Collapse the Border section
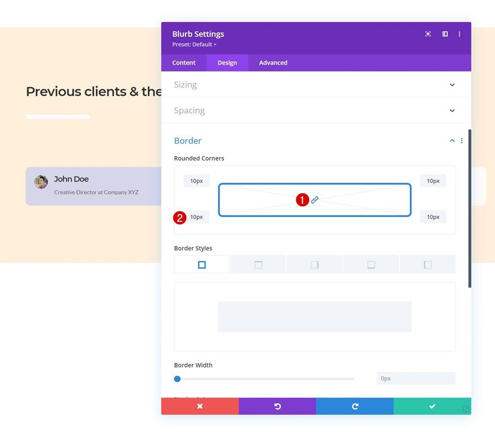 pos(452,140)
